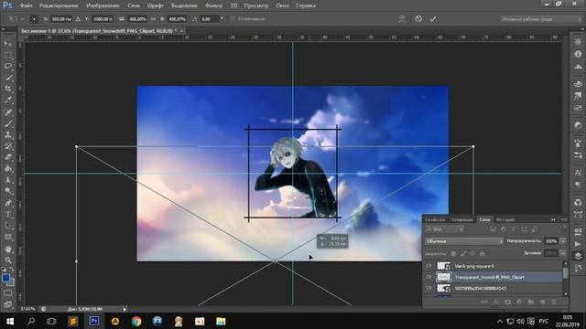Viewport: 586px width, 329px height.
Task: Create a new layer button
Action: click(542, 302)
